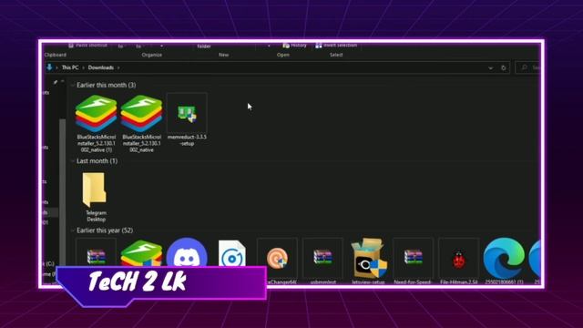Collapse the Last month group

73,161
